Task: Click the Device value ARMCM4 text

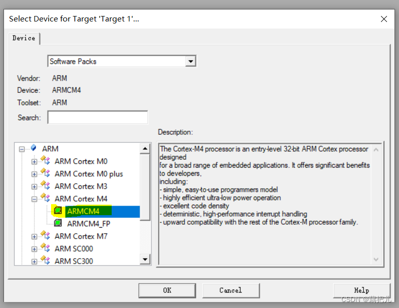Action: 67,90
